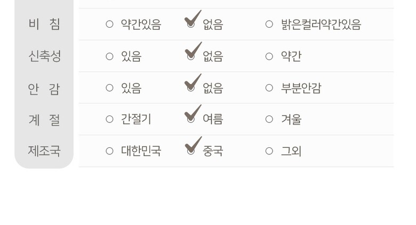Select 약간있음 radio for 비침
Image resolution: width=416 pixels, height=225 pixels.
point(109,24)
